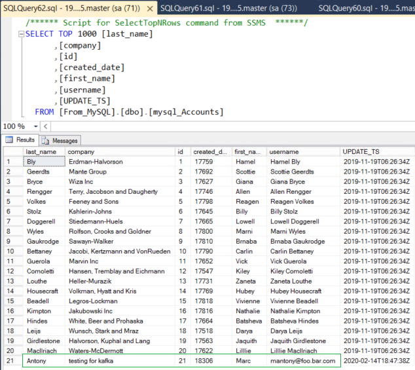
Task: Switch to the SQLQuery61.sql tab
Action: click(x=228, y=9)
